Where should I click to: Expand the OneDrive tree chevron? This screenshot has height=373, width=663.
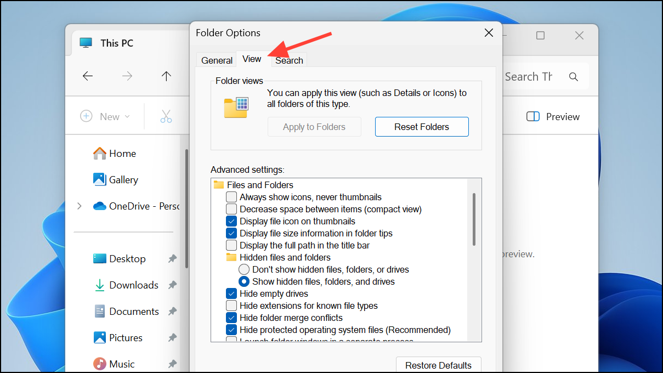pyautogui.click(x=80, y=206)
